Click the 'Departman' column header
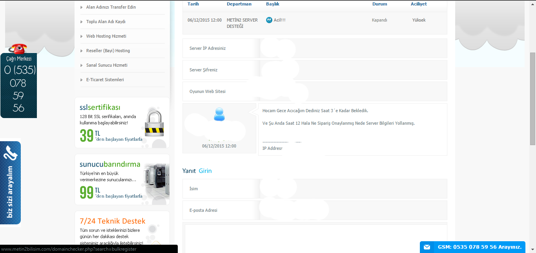Image resolution: width=536 pixels, height=253 pixels. 239,4
